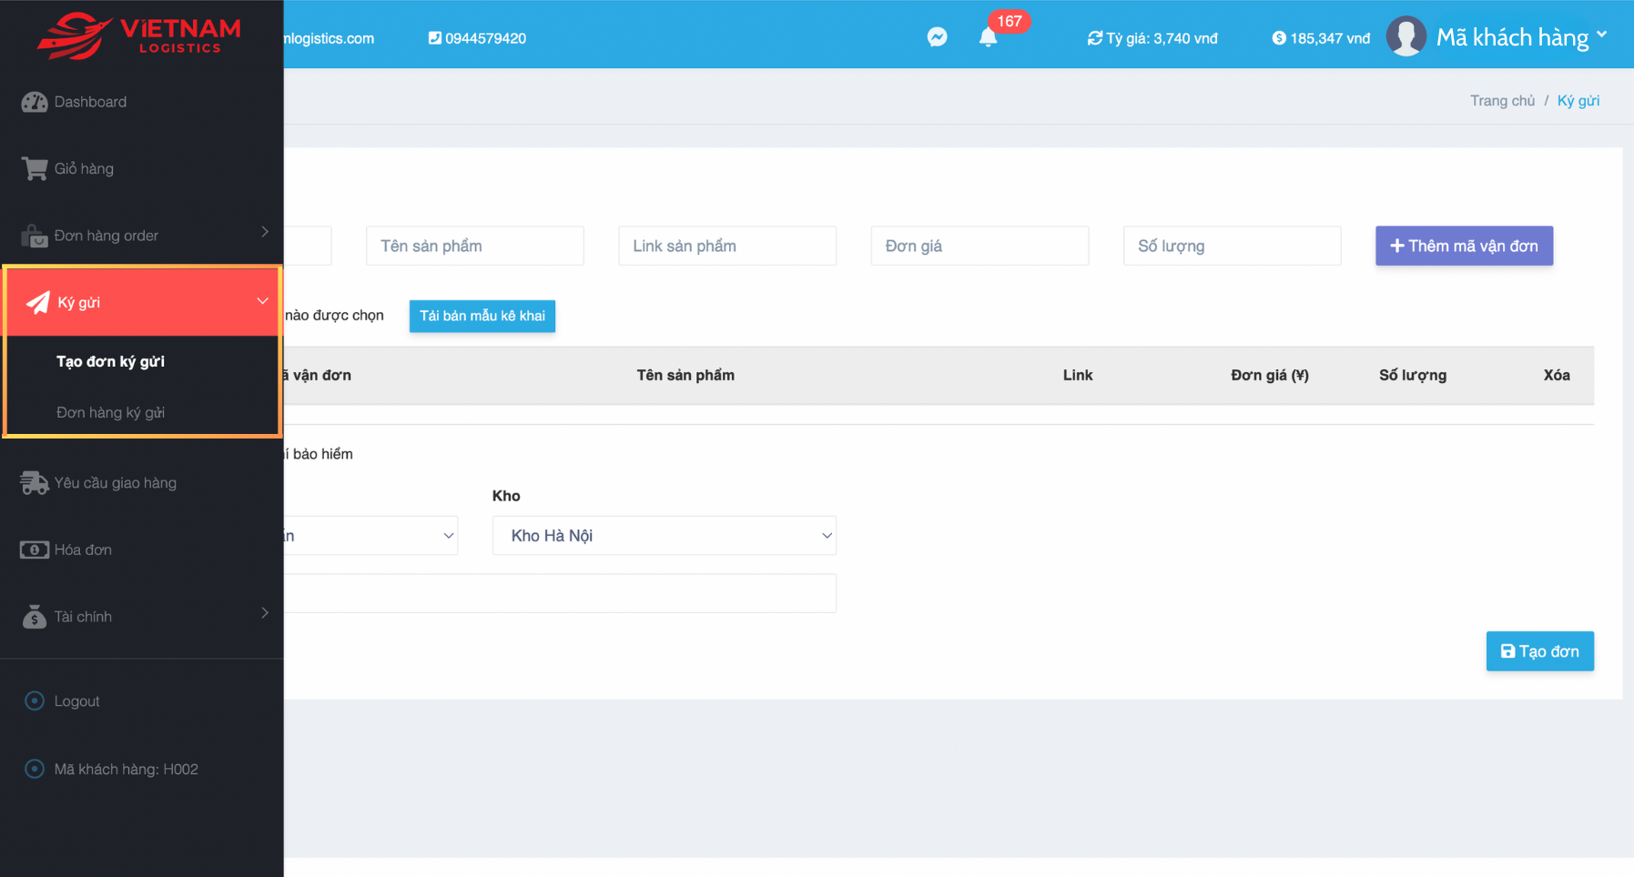Click the Tài chính money bag icon
The height and width of the screenshot is (877, 1634).
[35, 617]
